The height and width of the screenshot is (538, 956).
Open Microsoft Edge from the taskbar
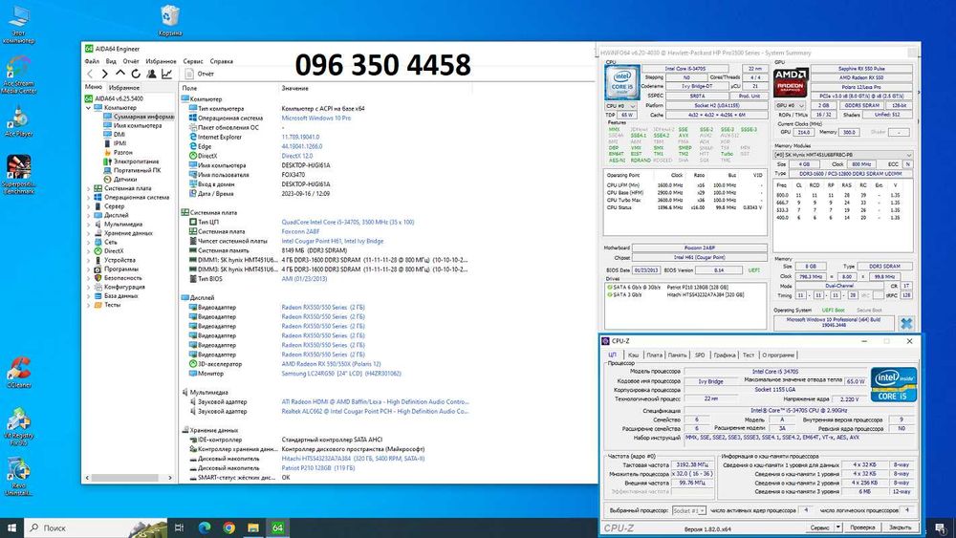point(205,527)
